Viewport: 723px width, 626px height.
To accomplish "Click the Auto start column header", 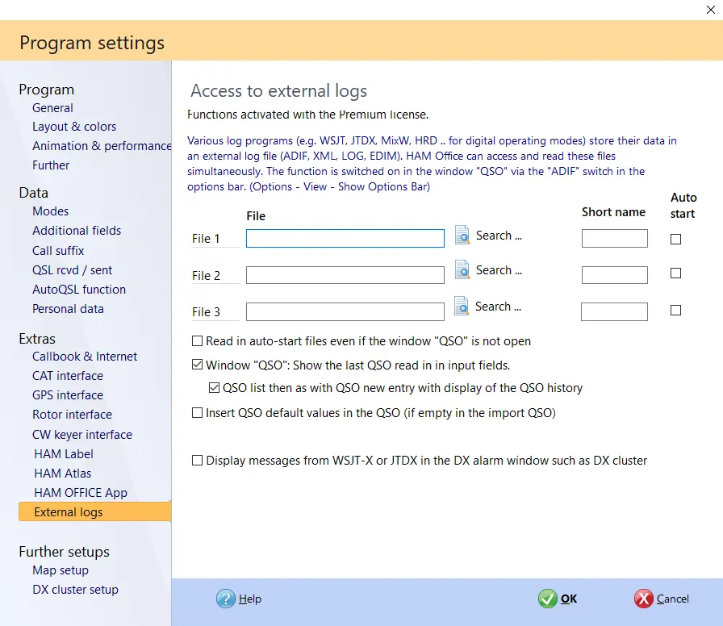I will pos(683,206).
